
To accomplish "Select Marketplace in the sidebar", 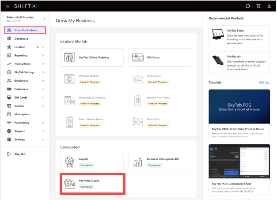I will coord(22,114).
